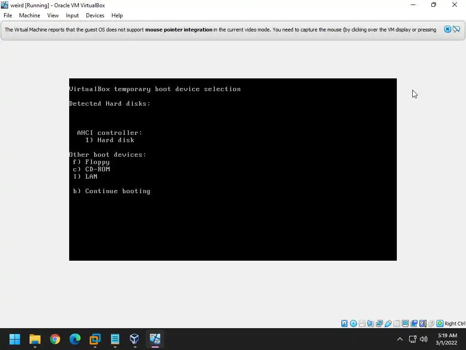The width and height of the screenshot is (466, 350).
Task: Click the recording status icon
Action: pos(414,324)
